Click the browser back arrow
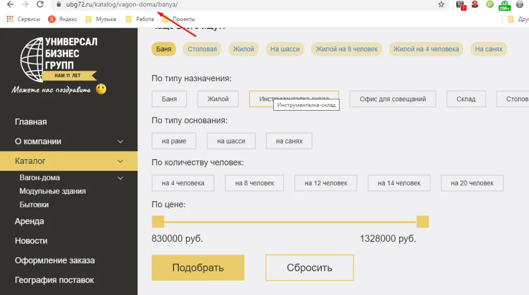This screenshot has height=295, width=529. click(10, 4)
